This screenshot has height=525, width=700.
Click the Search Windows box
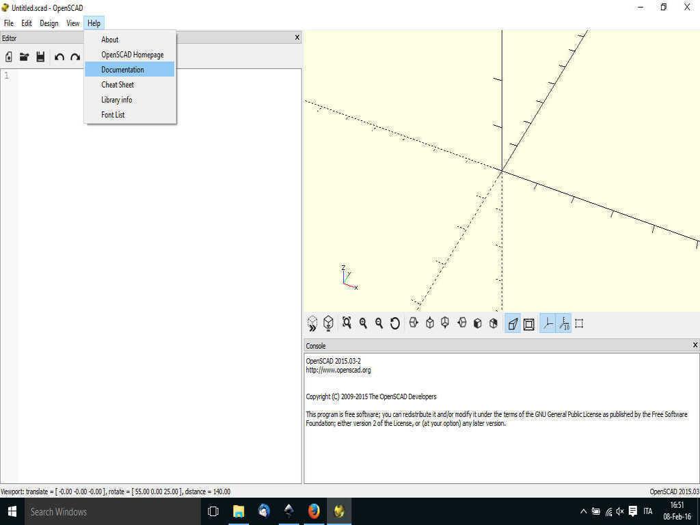click(111, 511)
